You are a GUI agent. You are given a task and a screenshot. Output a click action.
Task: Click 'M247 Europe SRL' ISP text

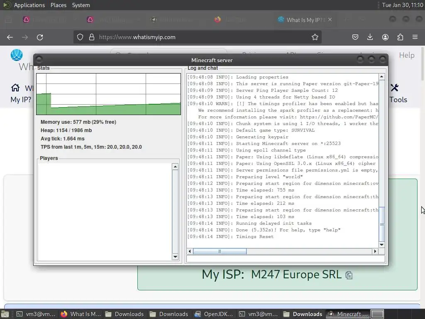tap(296, 275)
